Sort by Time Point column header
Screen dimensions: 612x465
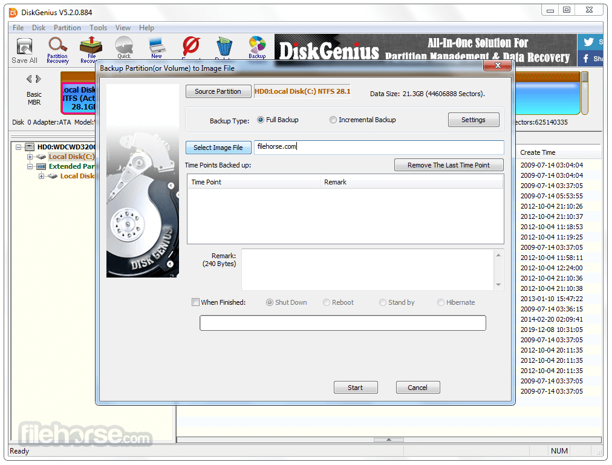pyautogui.click(x=254, y=182)
